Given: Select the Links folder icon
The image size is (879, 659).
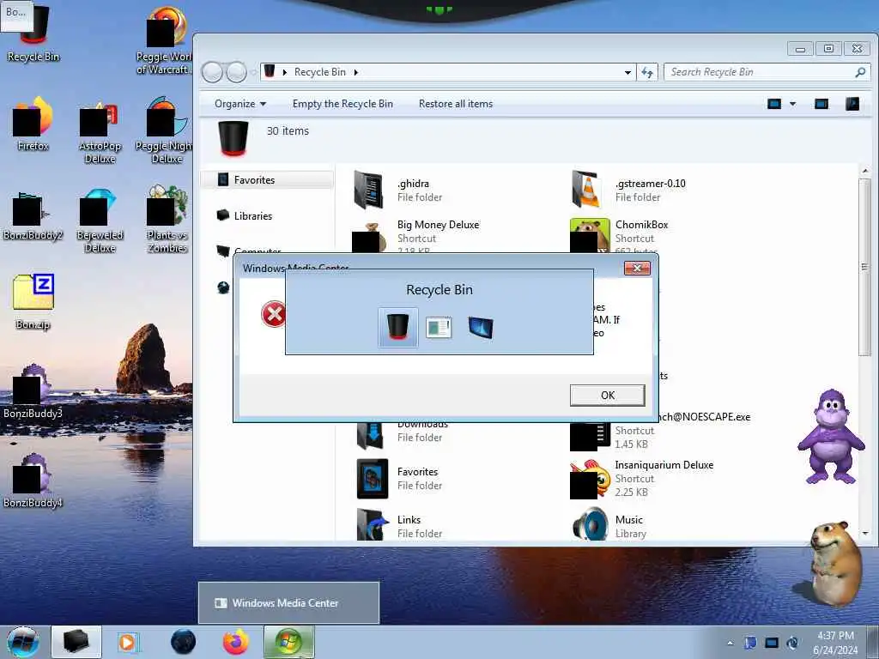Looking at the screenshot, I should pos(373,524).
